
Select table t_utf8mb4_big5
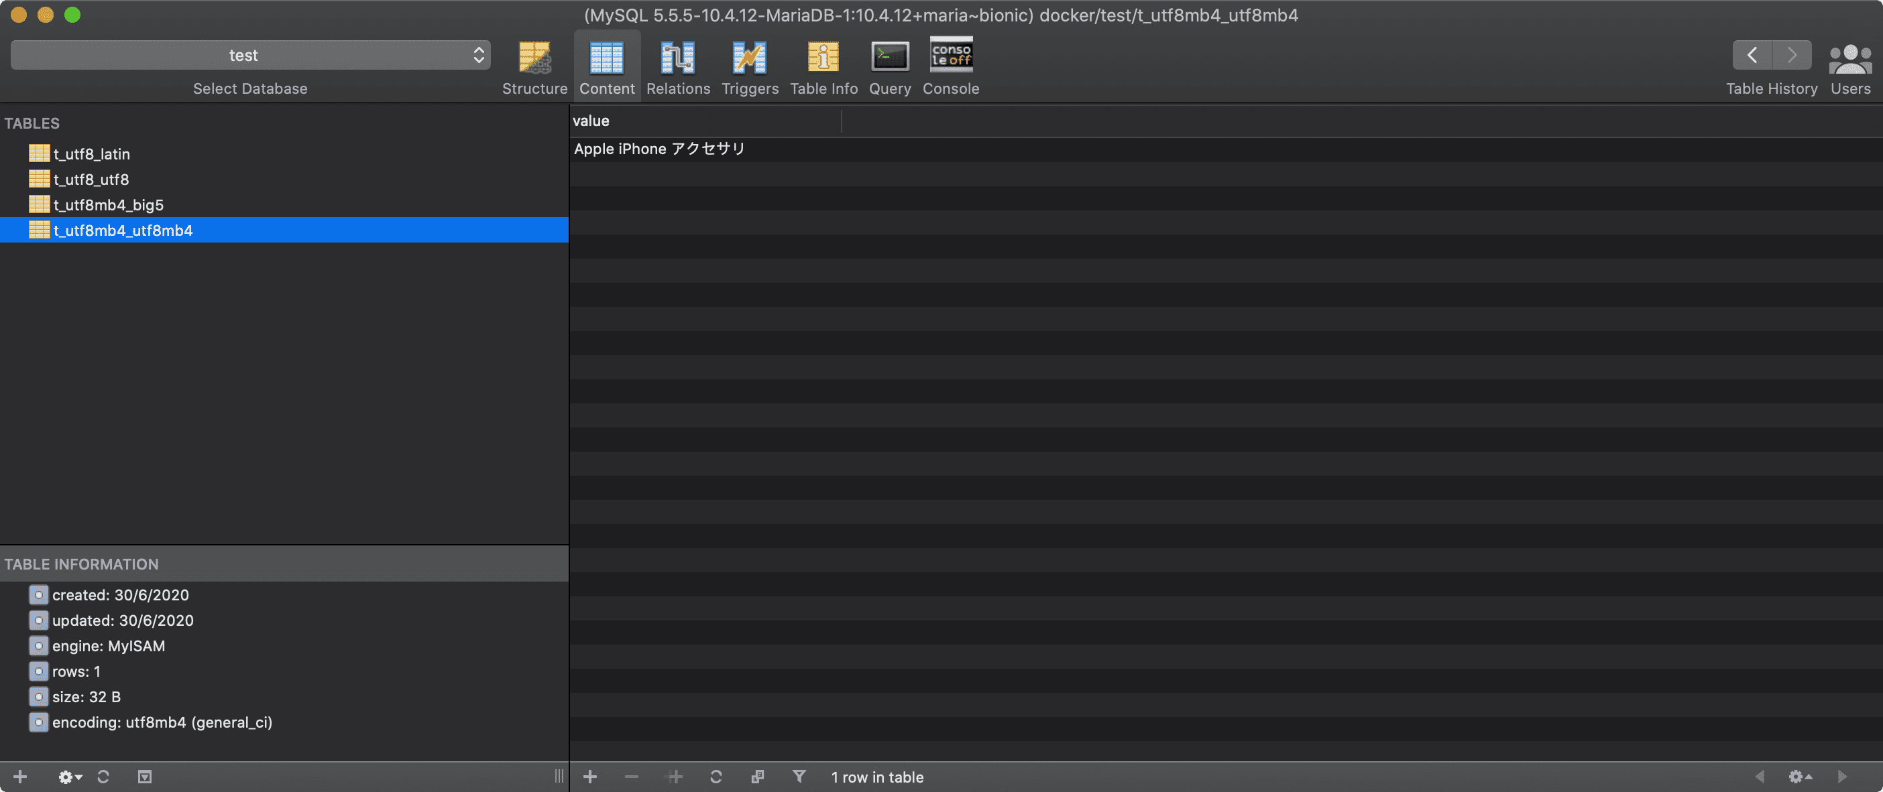tap(284, 205)
